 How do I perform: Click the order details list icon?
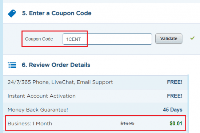point(12,65)
